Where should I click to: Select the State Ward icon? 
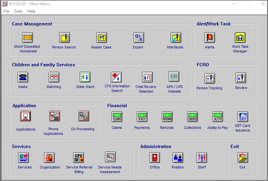85,77
